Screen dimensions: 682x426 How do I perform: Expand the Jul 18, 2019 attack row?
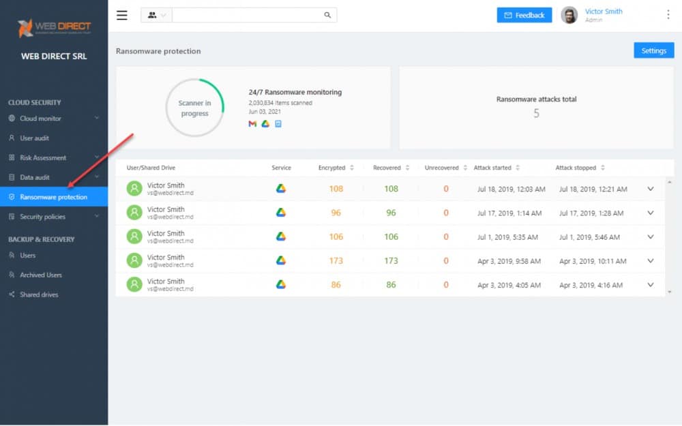(651, 189)
